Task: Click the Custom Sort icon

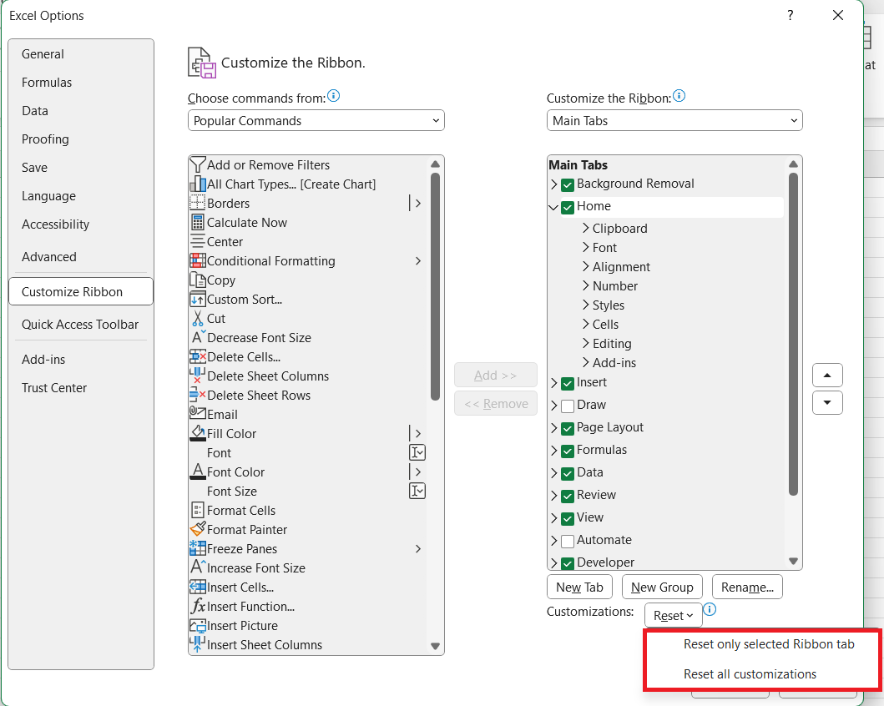Action: 197,299
